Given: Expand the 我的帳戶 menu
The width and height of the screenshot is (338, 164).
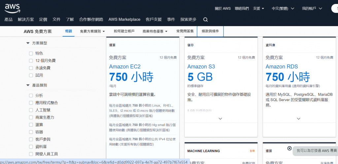Looking at the screenshot, I should [312, 8].
